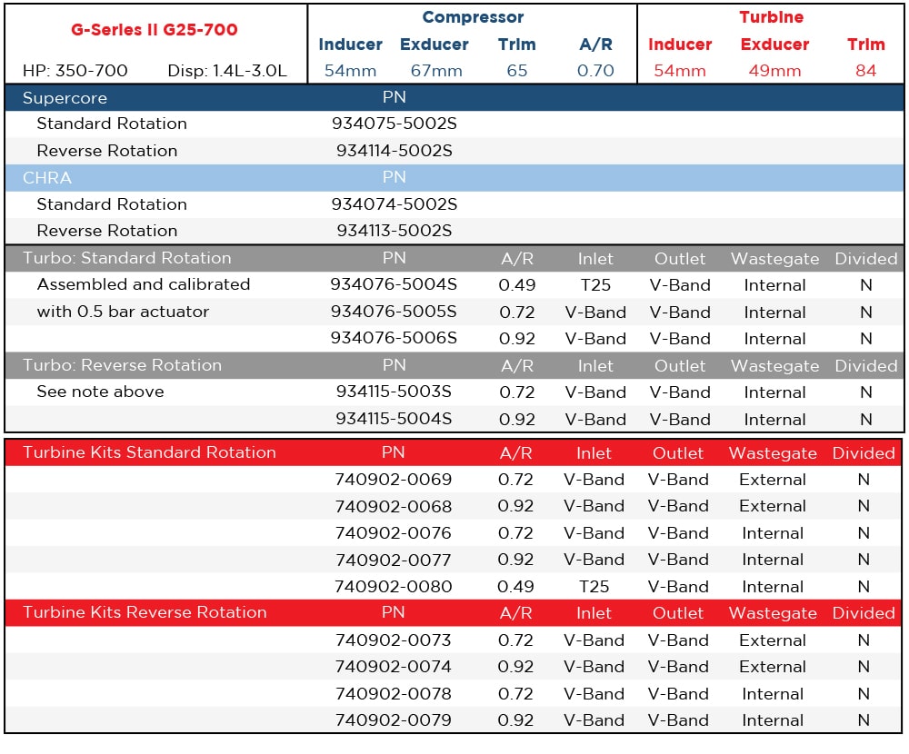Click A/R 0.92 in 740902-0079 row
The height and width of the screenshot is (754, 909).
tap(515, 719)
